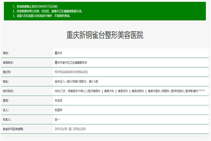Click the 负责人 label
The image size is (211, 141).
7,119
